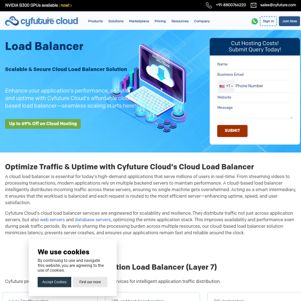Click the Join Now button

tap(289, 21)
